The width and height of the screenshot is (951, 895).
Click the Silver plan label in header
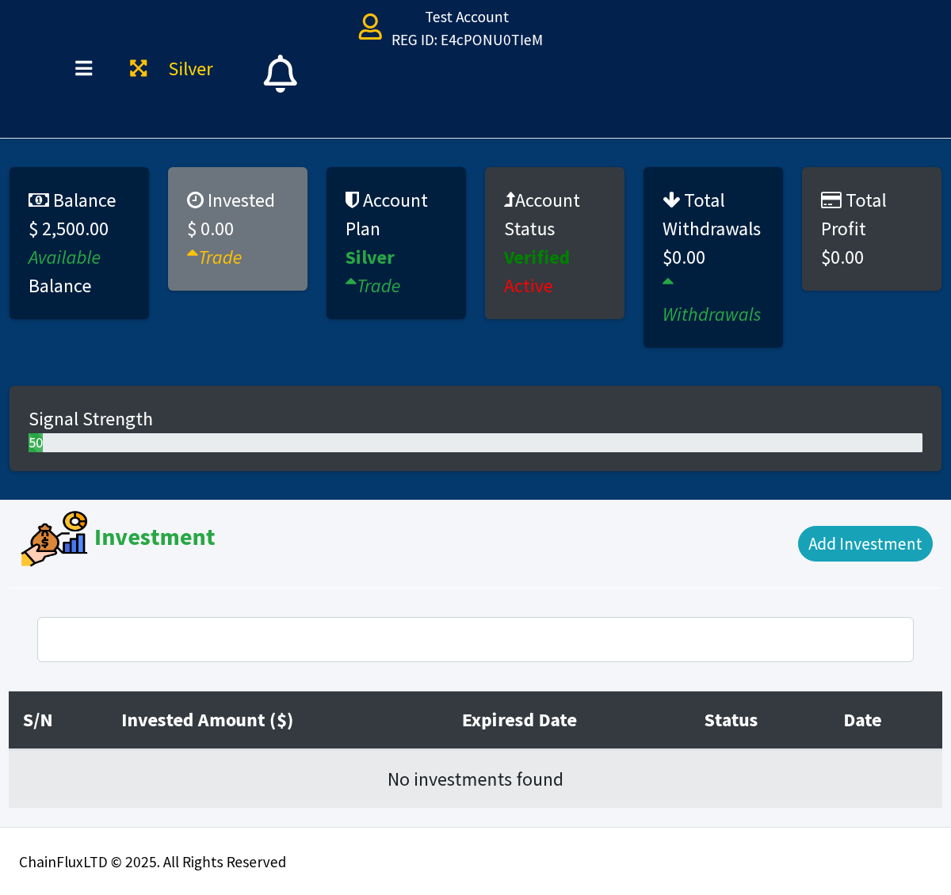point(191,69)
